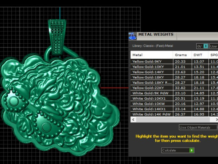Screen dimensions: 218x164
Task: Click the METAL WEIGHTS panel title
Action: tap(156, 35)
